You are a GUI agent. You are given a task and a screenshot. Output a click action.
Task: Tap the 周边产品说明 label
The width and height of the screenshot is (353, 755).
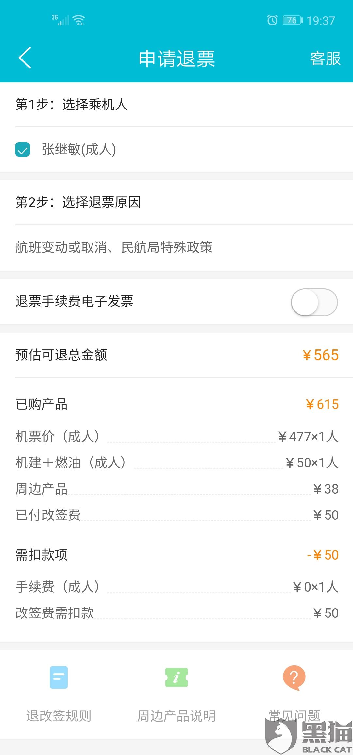point(176,716)
